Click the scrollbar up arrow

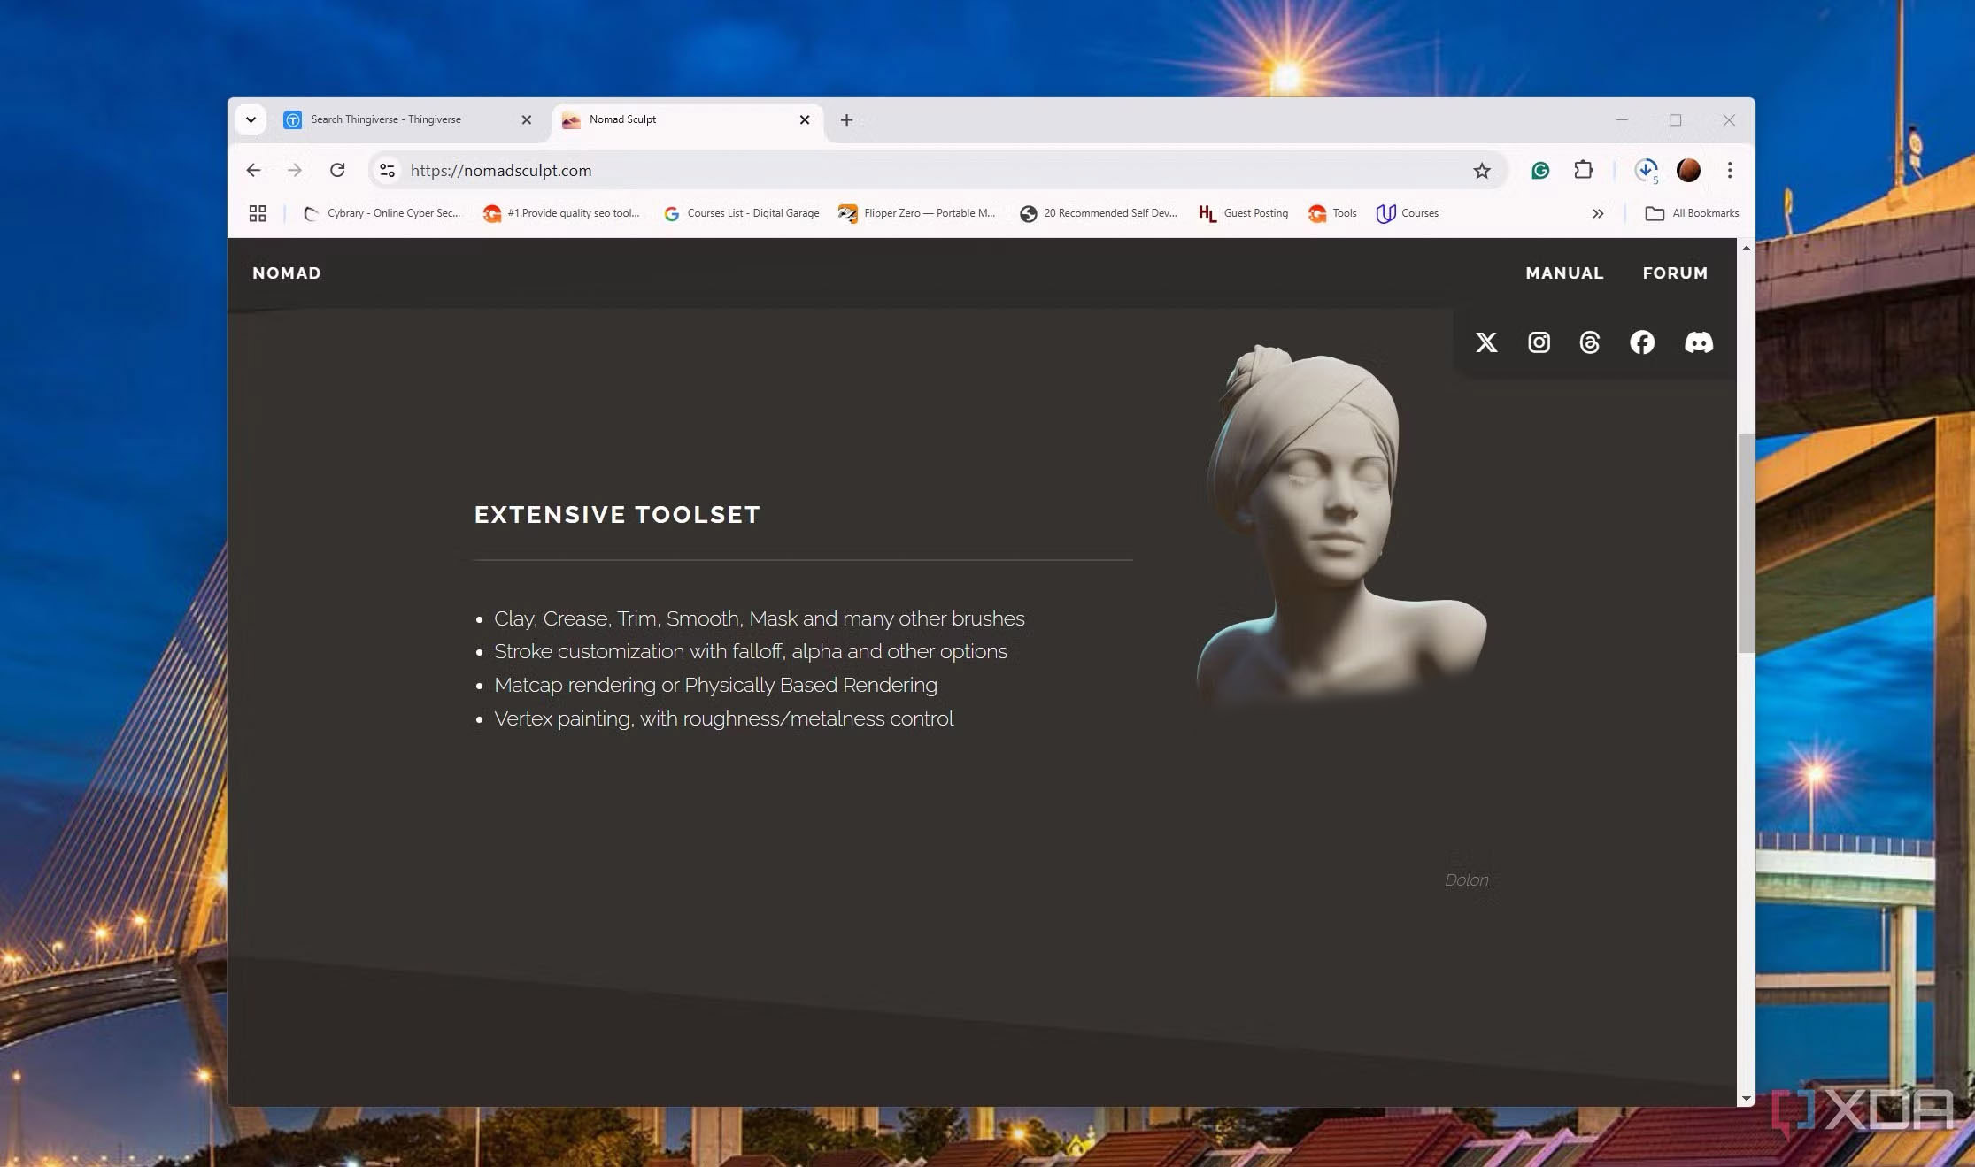tap(1746, 249)
